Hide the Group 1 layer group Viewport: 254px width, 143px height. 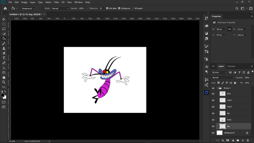[x=213, y=88]
